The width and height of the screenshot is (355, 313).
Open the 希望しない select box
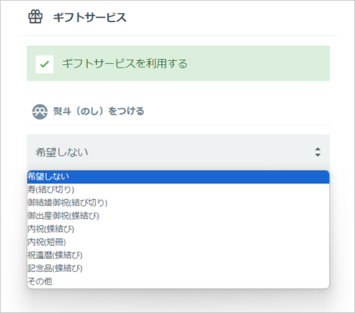[x=178, y=152]
